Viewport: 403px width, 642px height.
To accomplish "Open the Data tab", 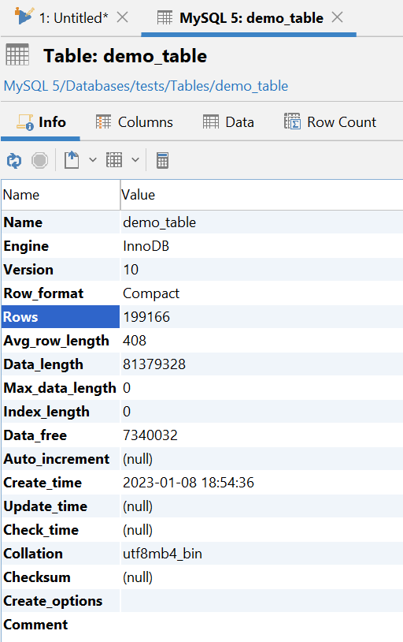I will [x=228, y=122].
